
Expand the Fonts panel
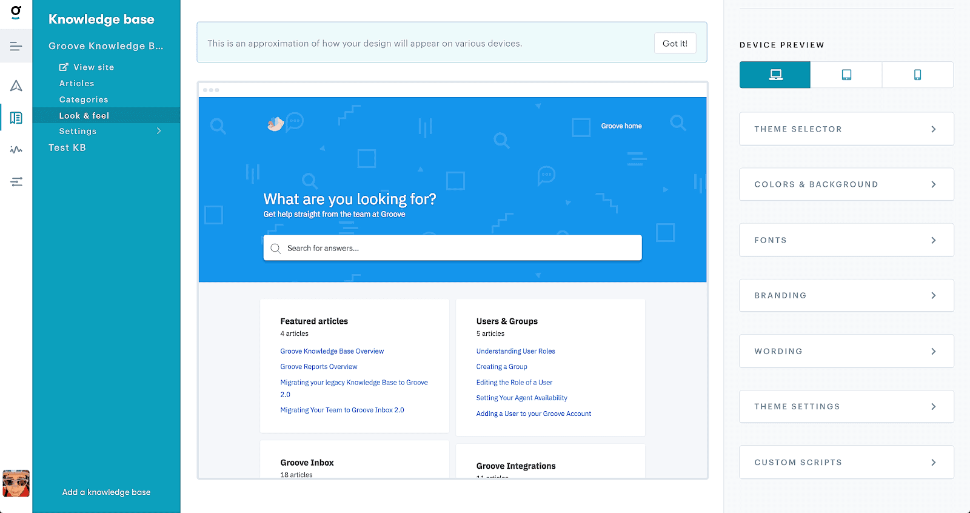click(846, 240)
